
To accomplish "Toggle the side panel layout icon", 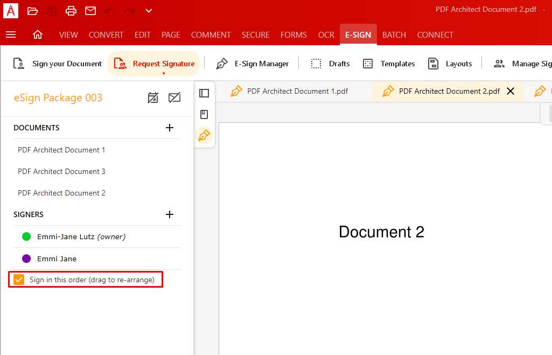I will pyautogui.click(x=204, y=93).
